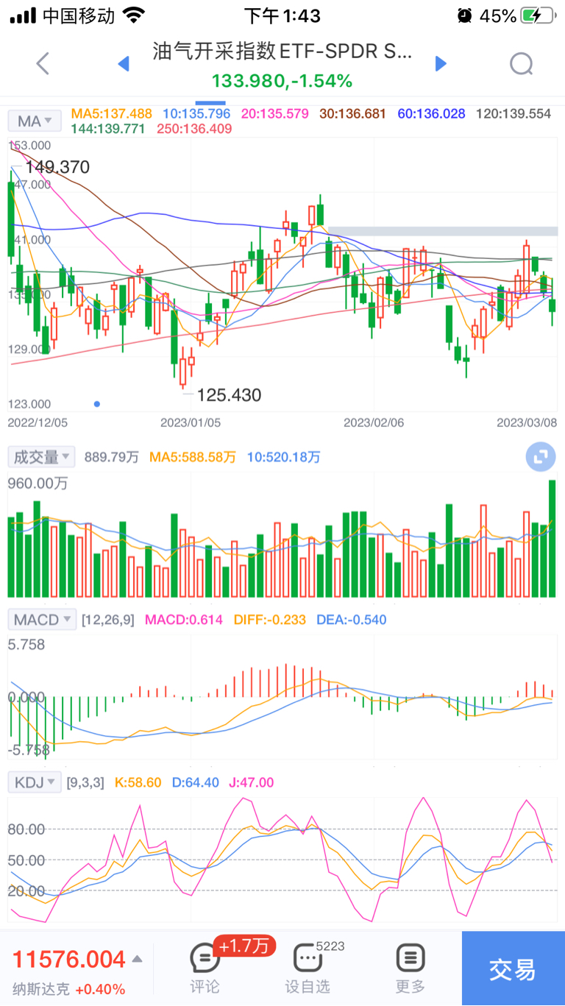Viewport: 565px width, 1006px height.
Task: Tap the volume 10:520.18万 value
Action: pyautogui.click(x=283, y=457)
